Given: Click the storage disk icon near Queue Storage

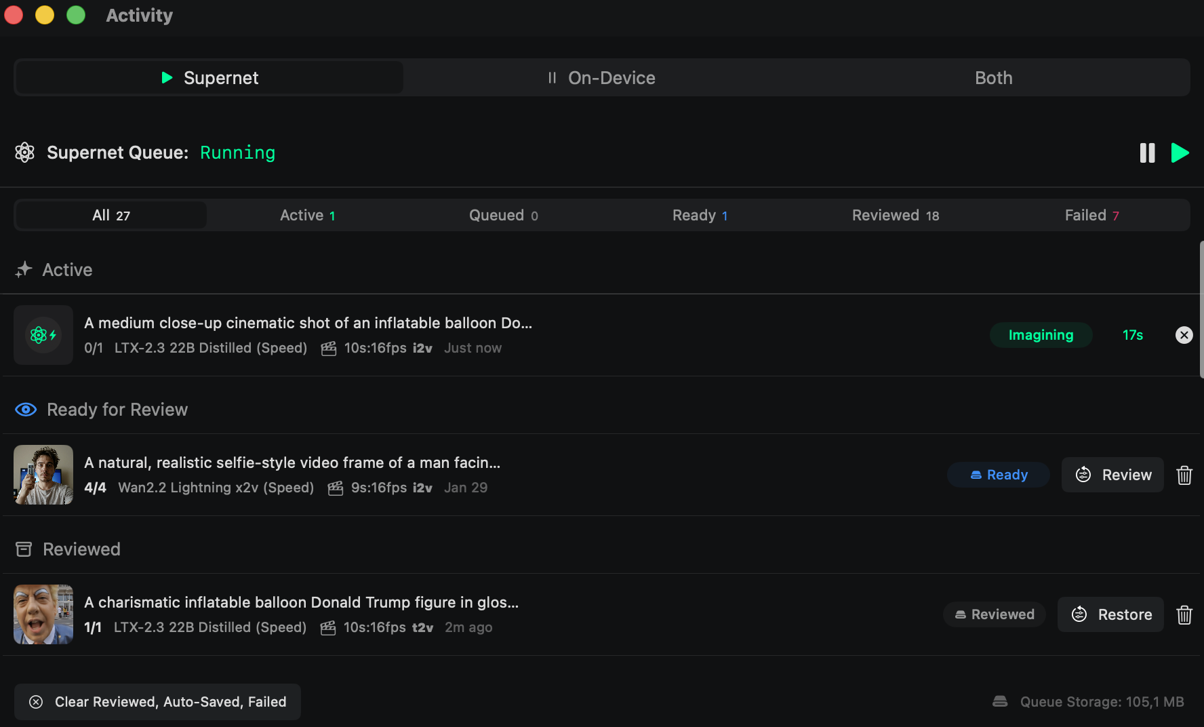Looking at the screenshot, I should (x=1000, y=702).
